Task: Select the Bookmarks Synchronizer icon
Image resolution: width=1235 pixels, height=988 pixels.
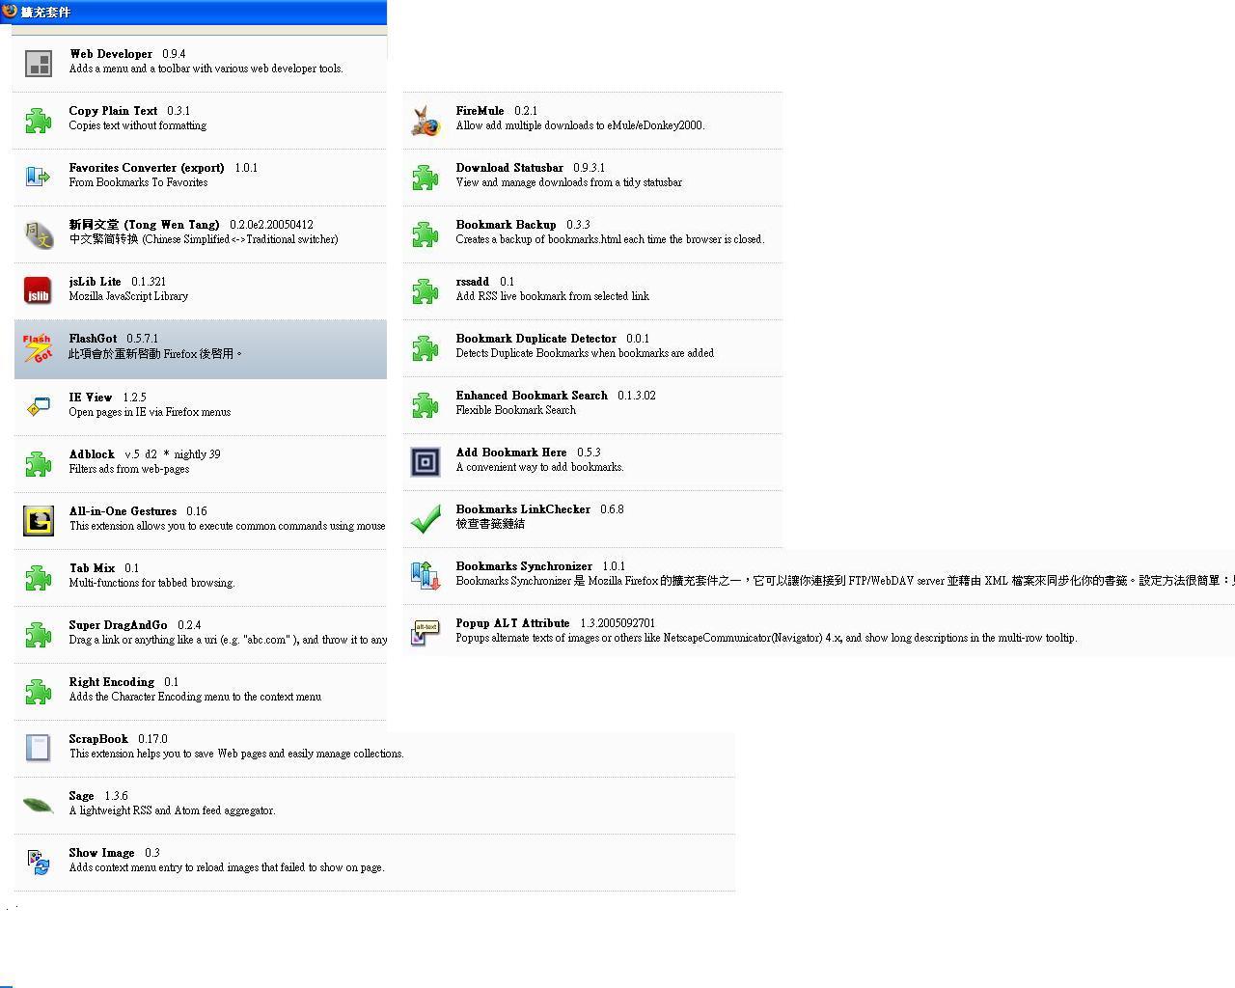Action: [425, 575]
